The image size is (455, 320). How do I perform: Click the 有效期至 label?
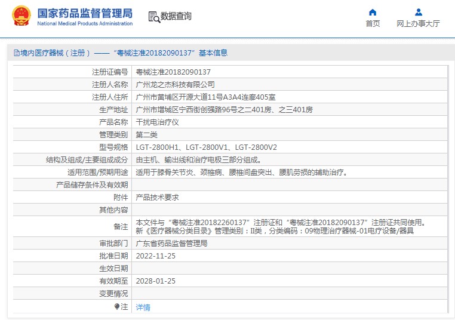click(x=113, y=281)
